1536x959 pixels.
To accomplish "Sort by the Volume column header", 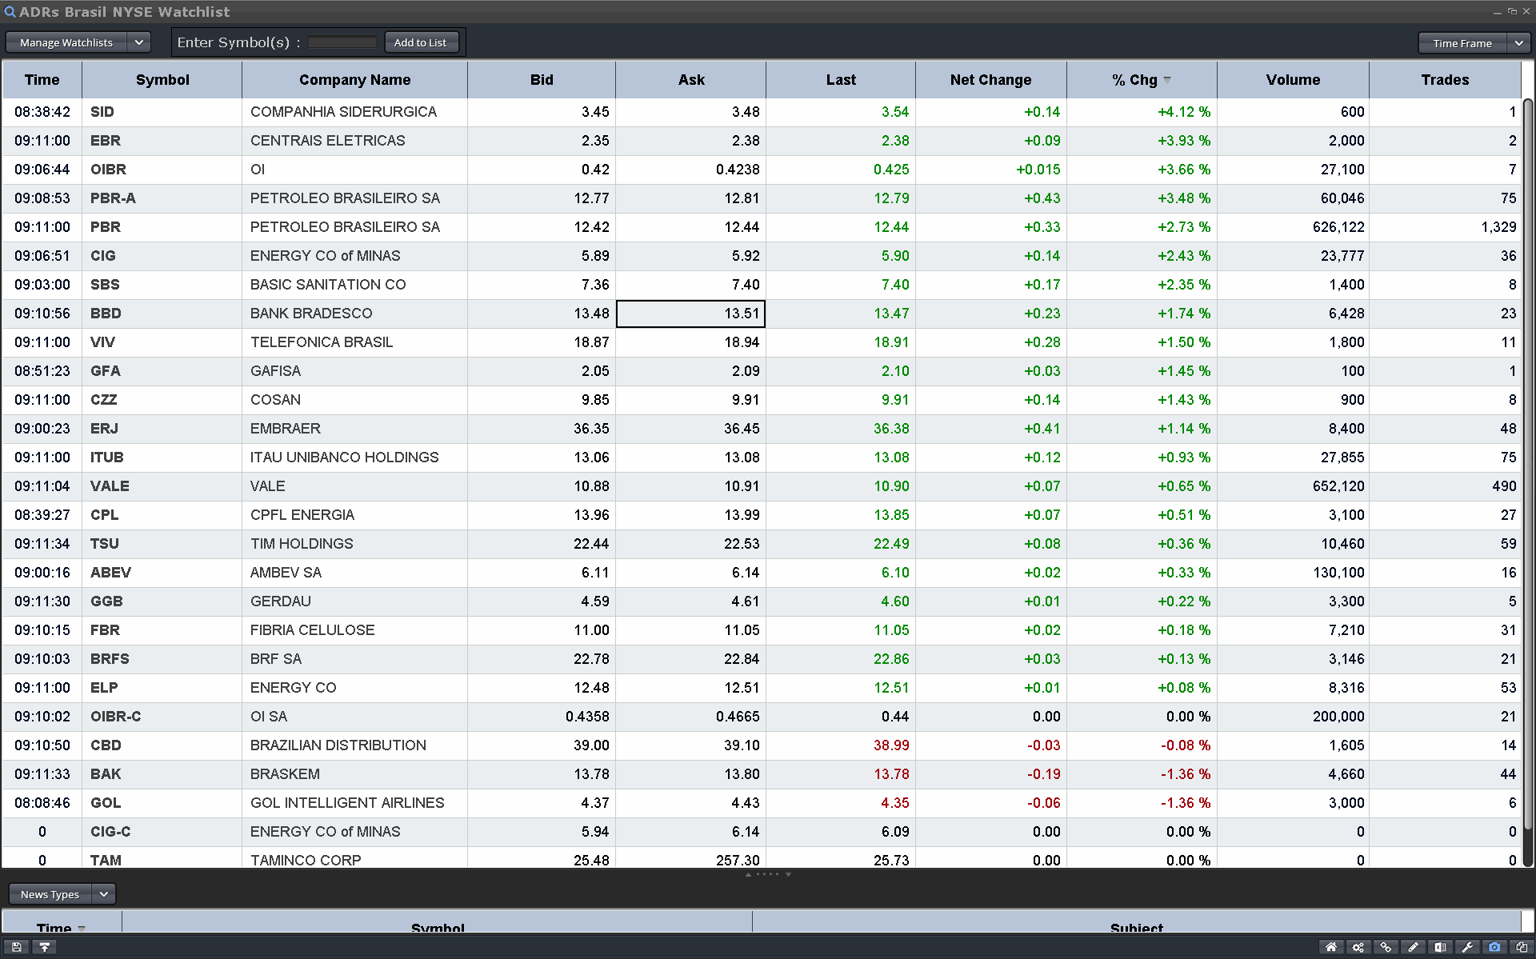I will click(x=1292, y=80).
